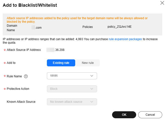Click the chevron in Known Attack Source field
165x120 pixels.
92,102
